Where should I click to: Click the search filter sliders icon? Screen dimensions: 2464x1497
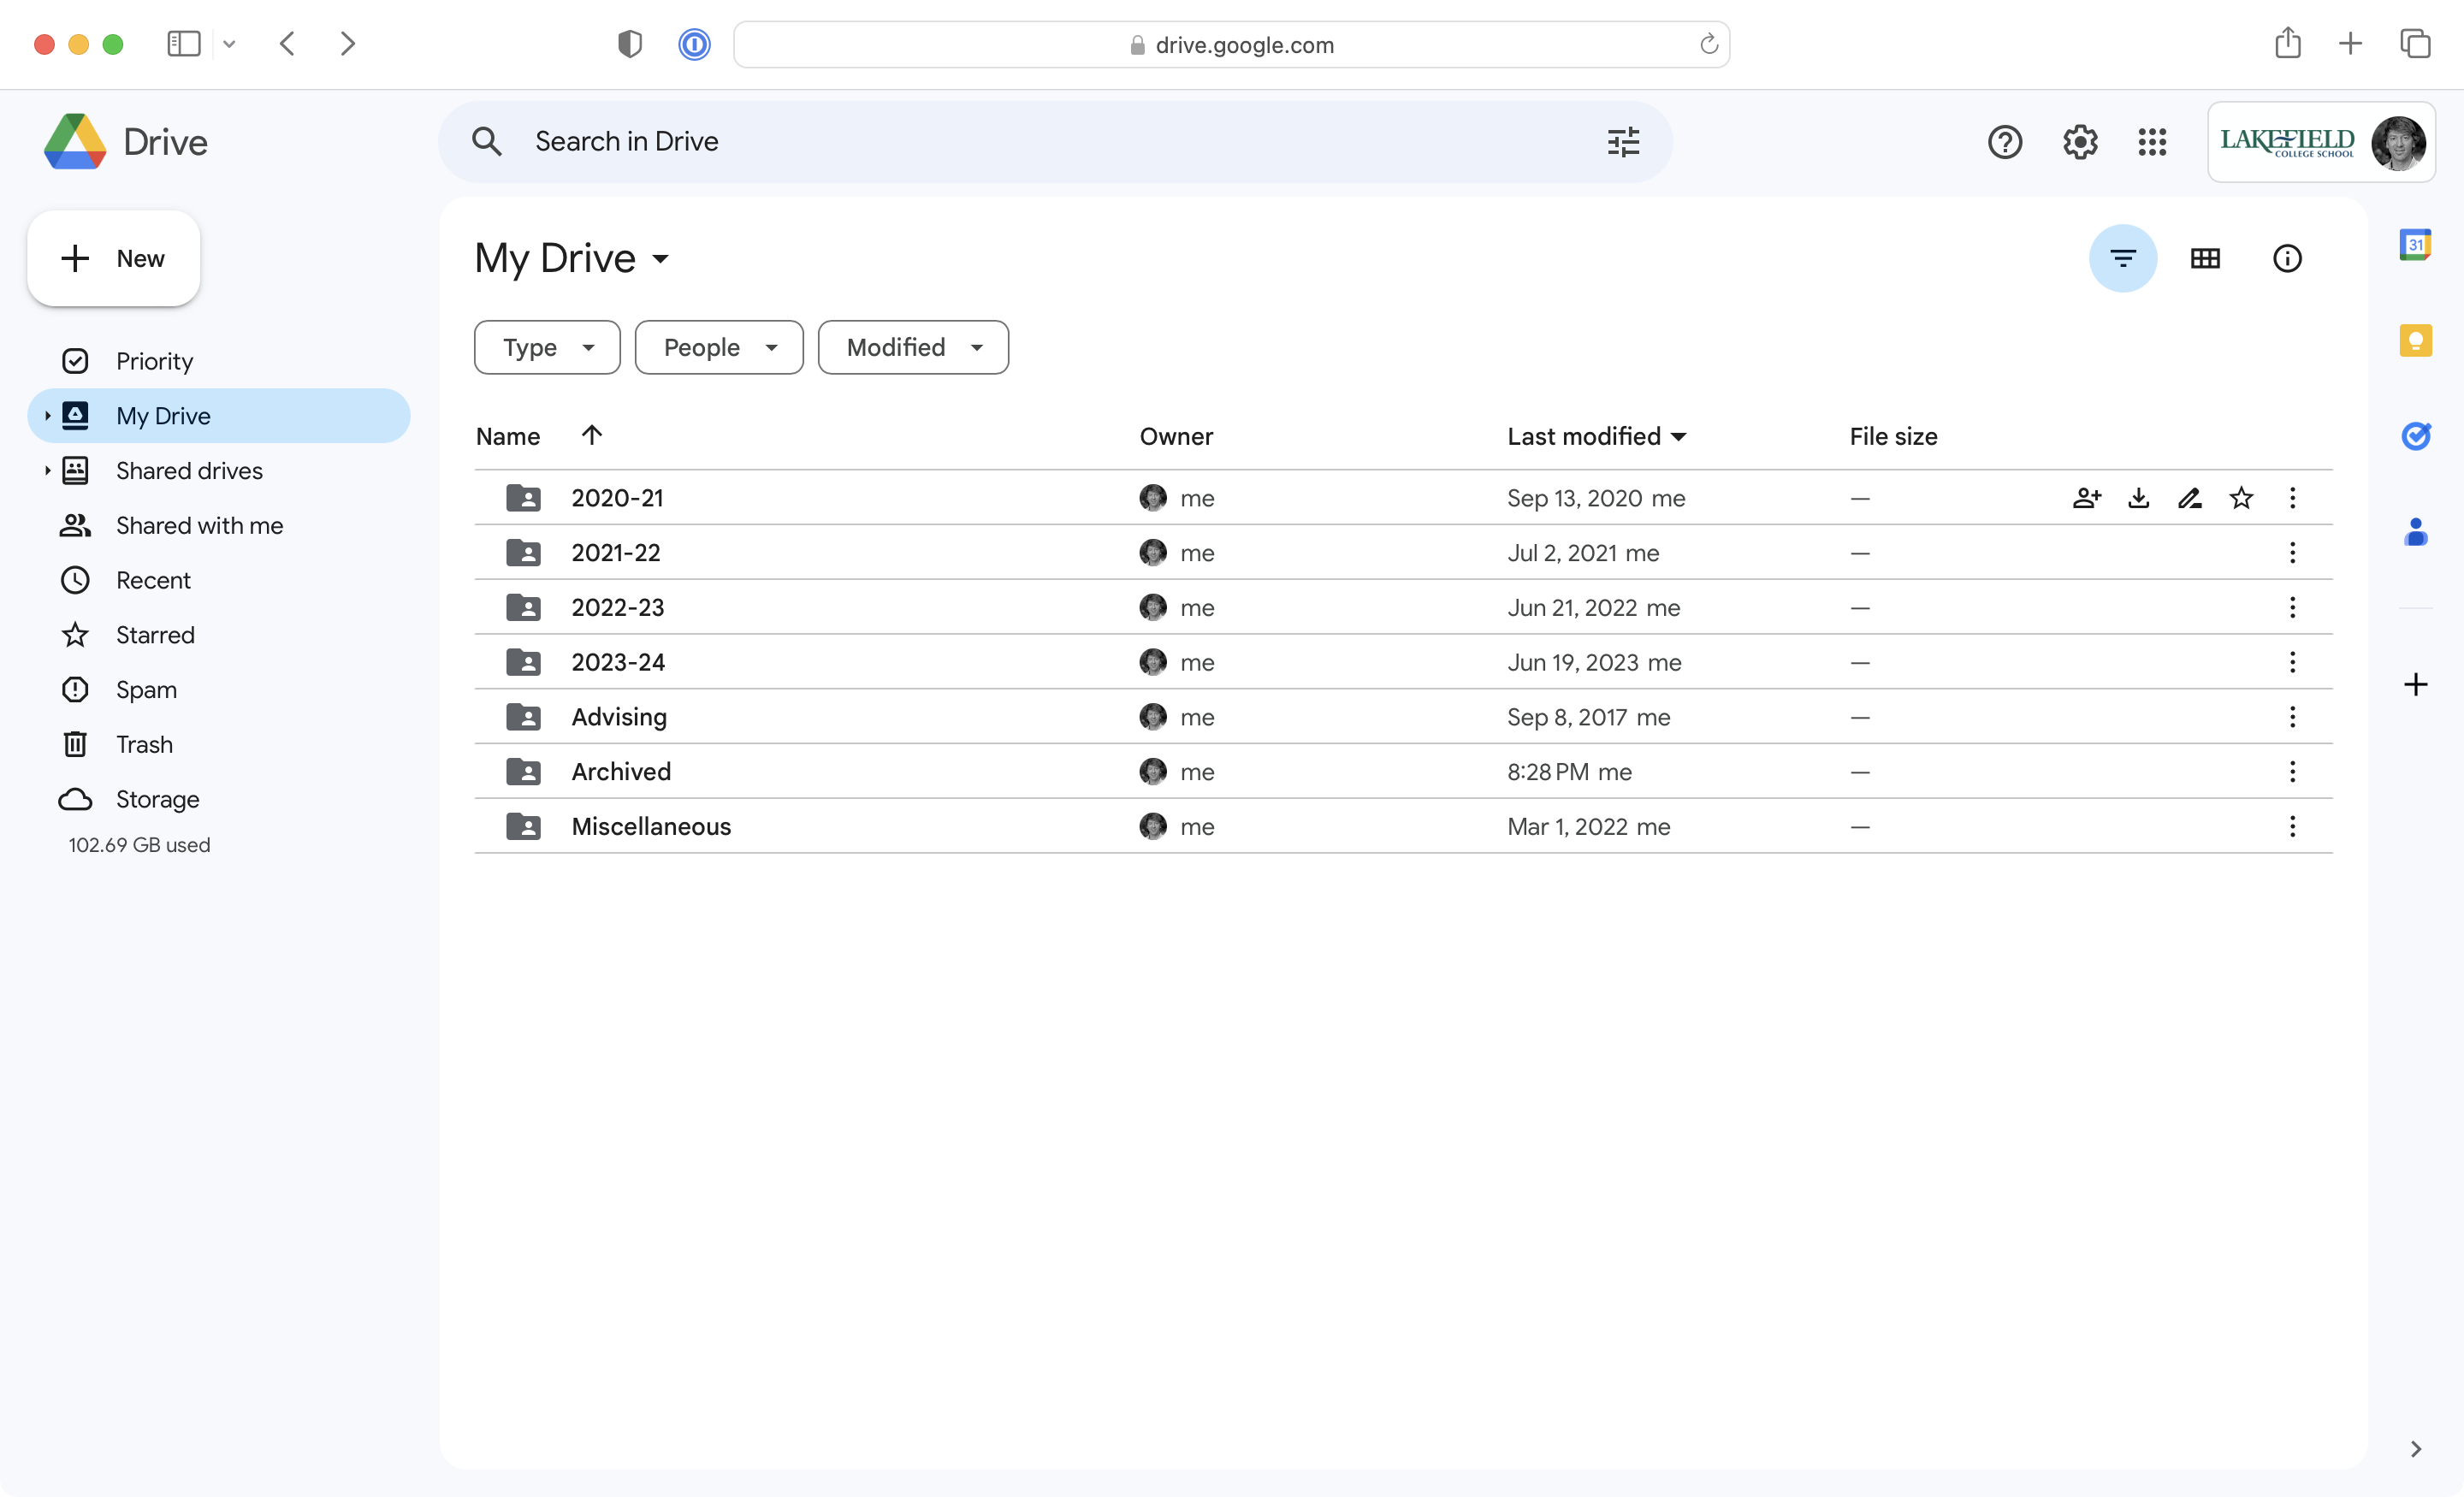tap(1623, 141)
